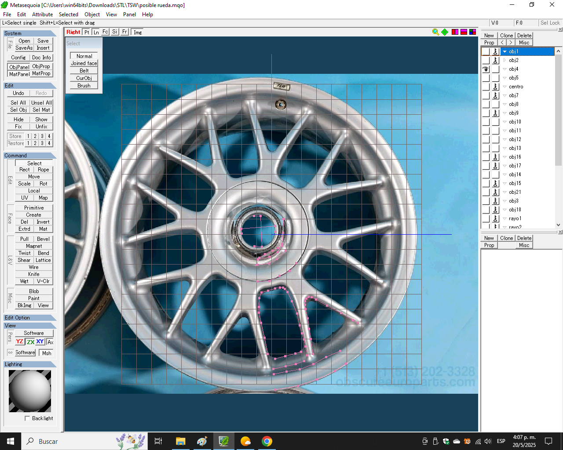
Task: Expand the obj2 tree arrow
Action: [x=505, y=60]
